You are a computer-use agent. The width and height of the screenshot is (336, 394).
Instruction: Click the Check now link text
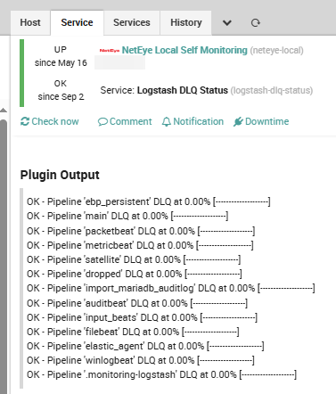(x=55, y=121)
